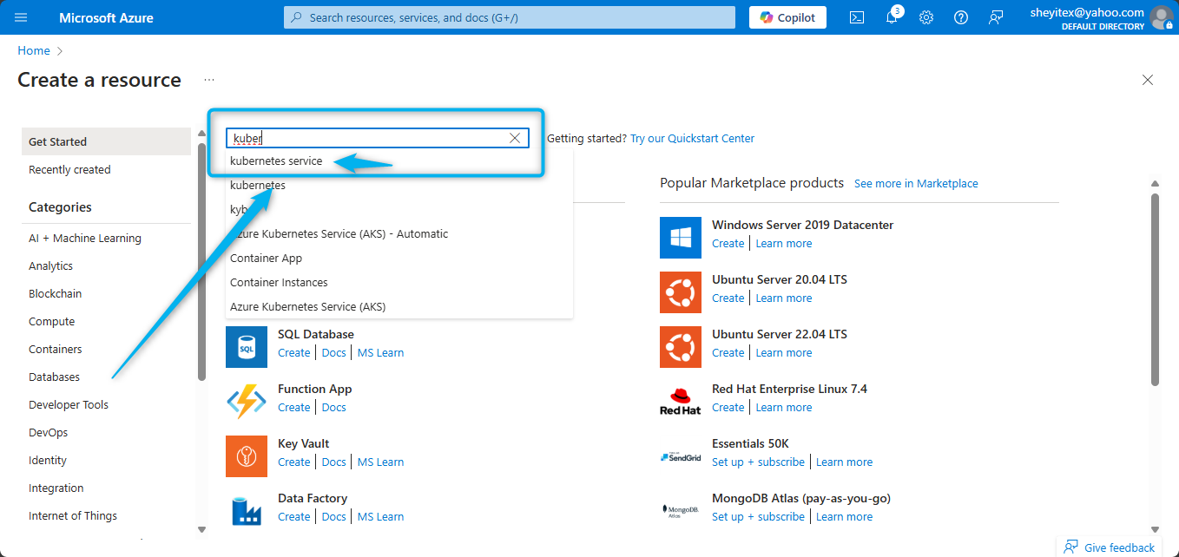This screenshot has width=1179, height=557.
Task: Click Create under Red Hat Enterprise Linux 7.4
Action: tap(728, 407)
